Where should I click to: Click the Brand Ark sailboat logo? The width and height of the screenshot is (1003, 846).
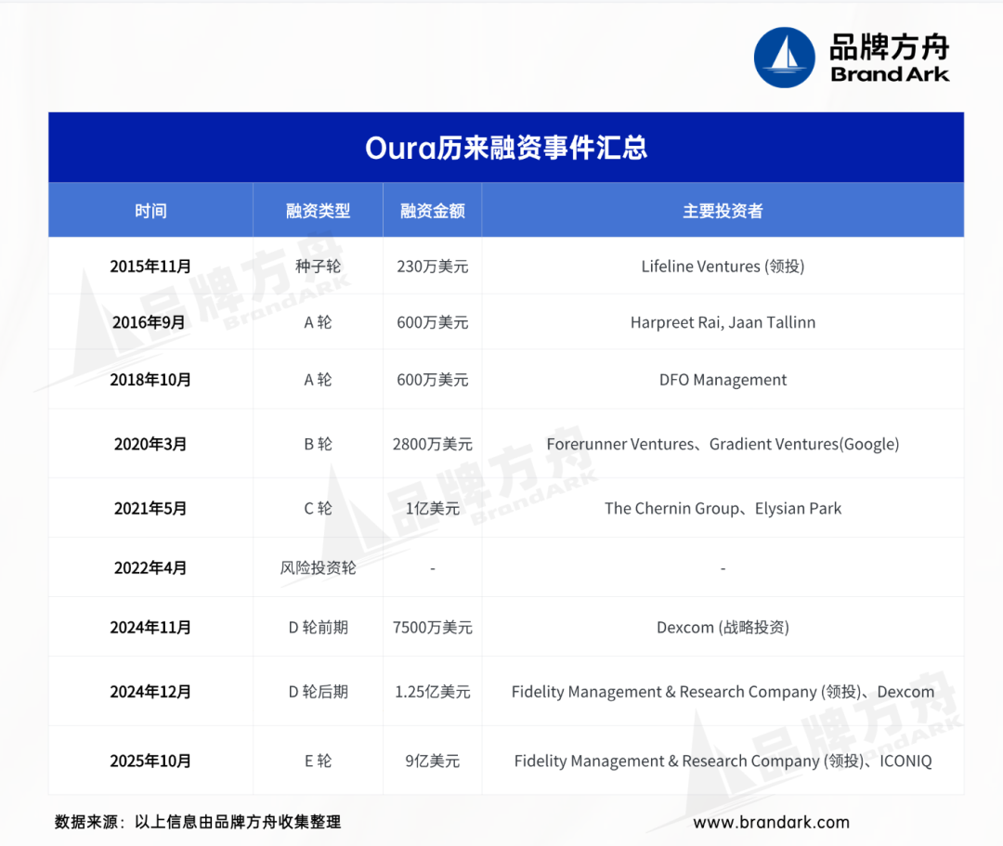tap(785, 58)
